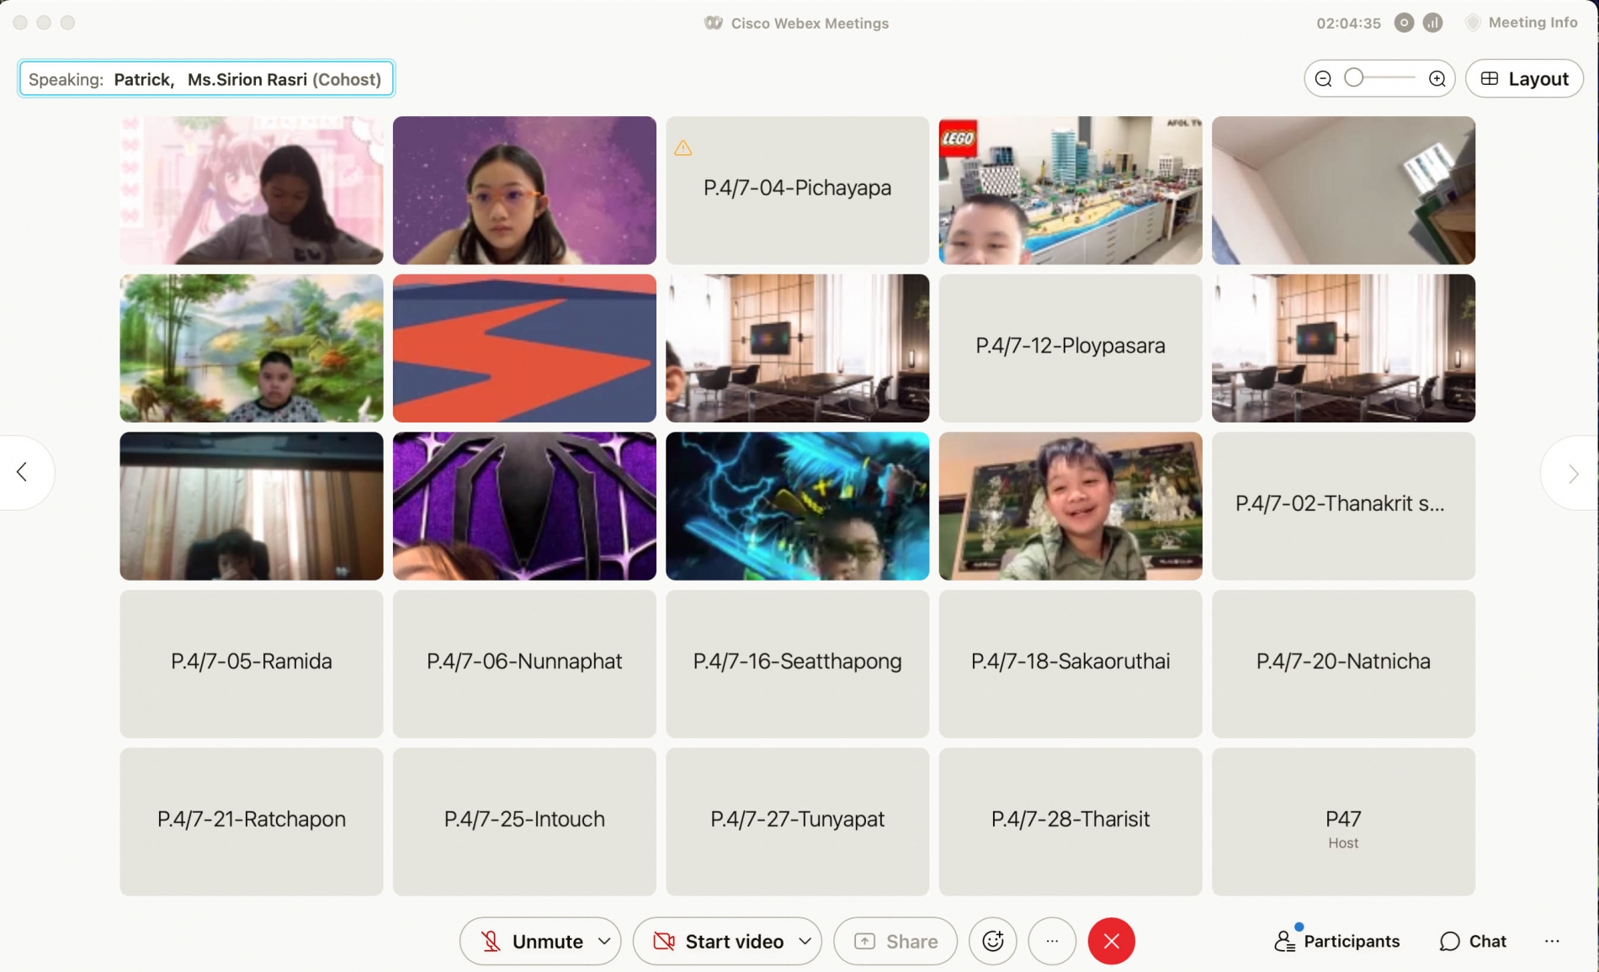Click the purple spider logo video tile
The height and width of the screenshot is (972, 1599).
point(524,506)
